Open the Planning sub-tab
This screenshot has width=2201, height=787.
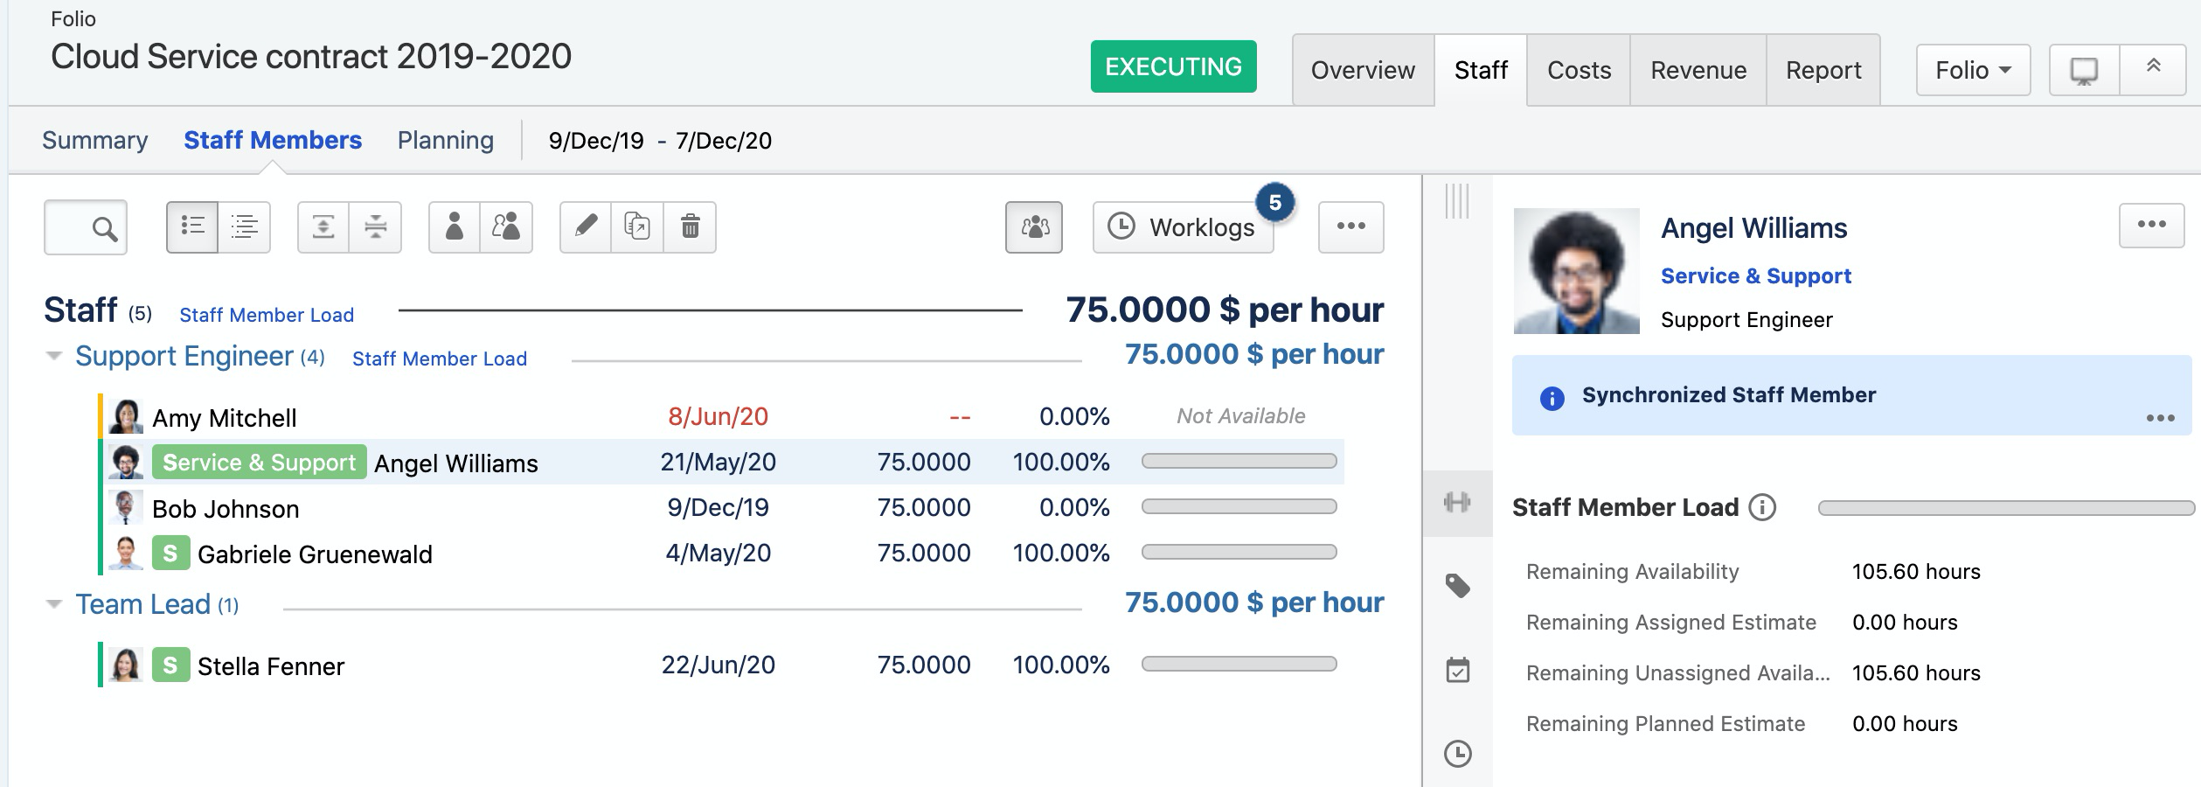coord(445,141)
